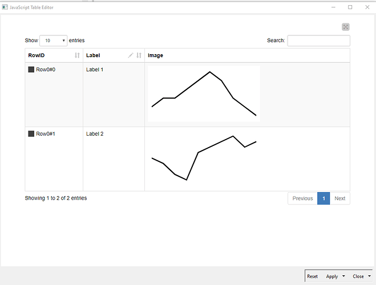Click the Close button at bottom
This screenshot has width=376, height=285.
pyautogui.click(x=358, y=276)
